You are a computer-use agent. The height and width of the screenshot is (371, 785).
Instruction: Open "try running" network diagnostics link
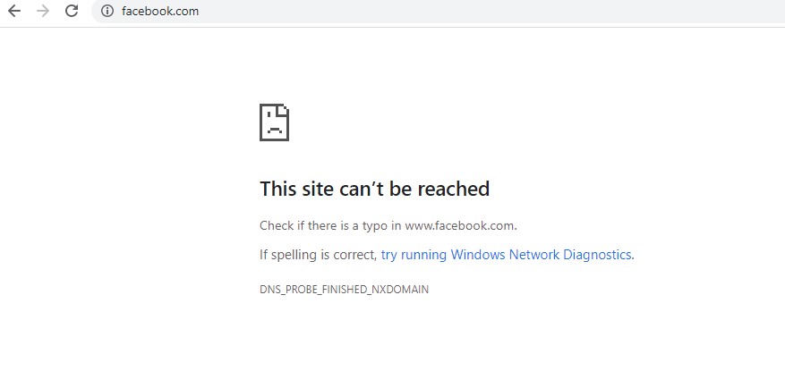tap(414, 255)
